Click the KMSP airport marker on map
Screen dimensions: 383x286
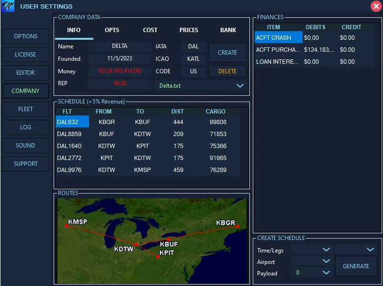pyautogui.click(x=67, y=226)
